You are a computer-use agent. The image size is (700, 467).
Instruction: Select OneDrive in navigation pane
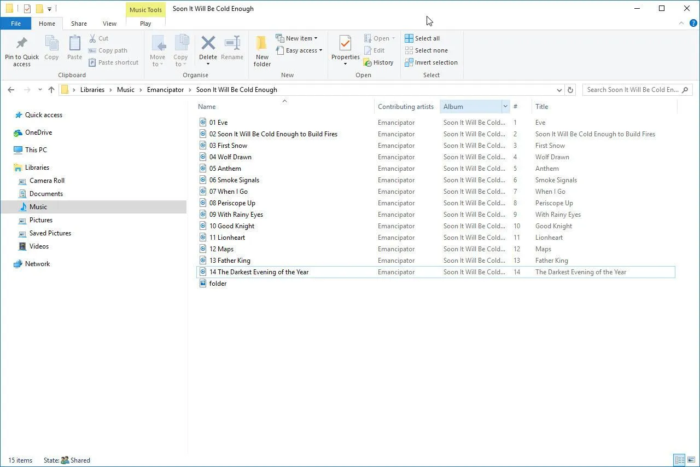point(38,132)
